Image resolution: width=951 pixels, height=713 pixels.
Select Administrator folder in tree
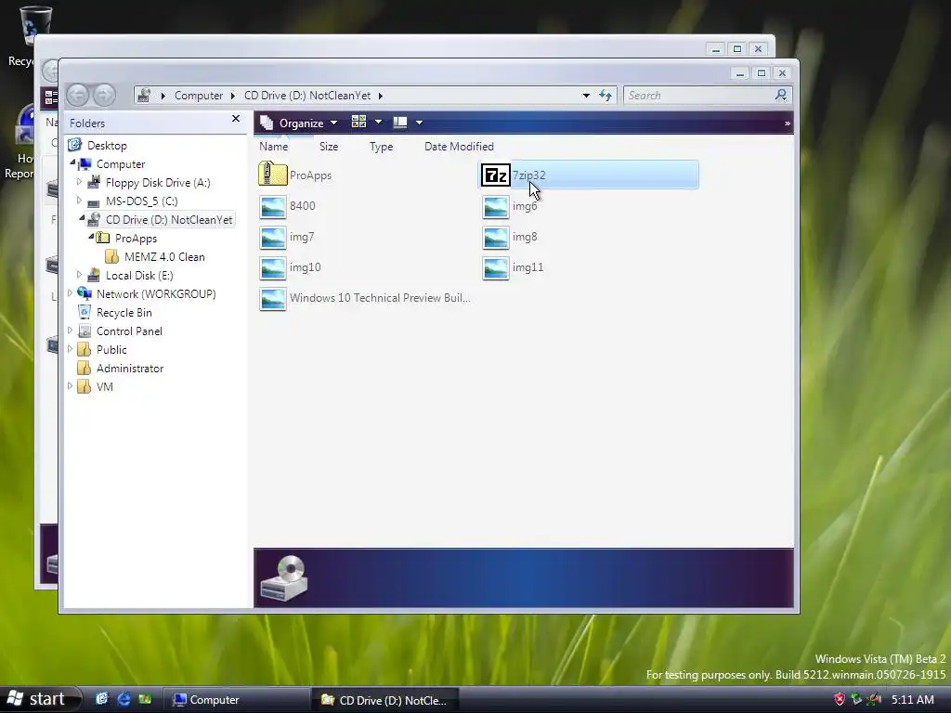[130, 368]
